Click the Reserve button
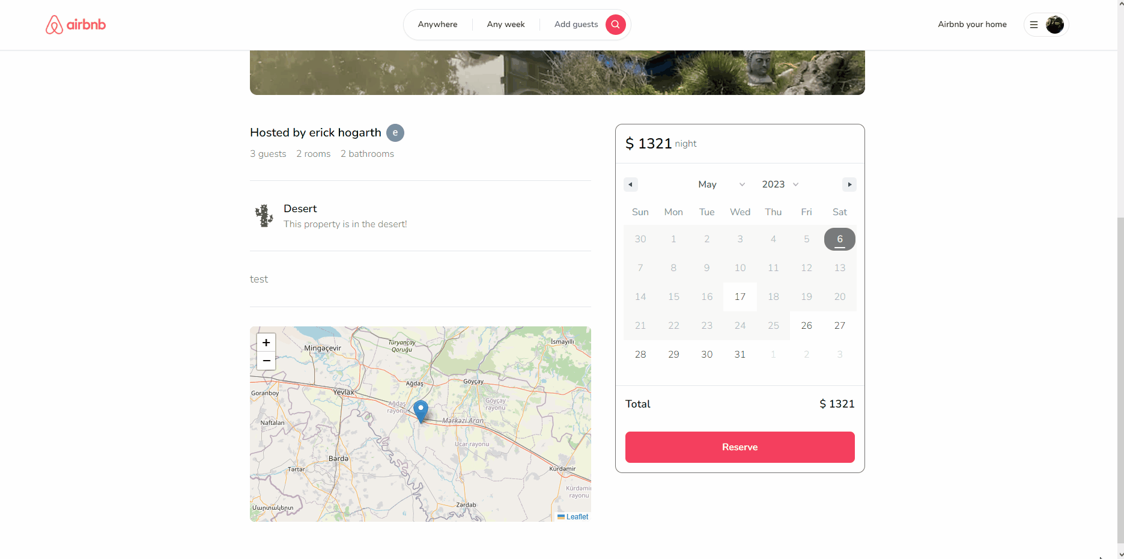This screenshot has height=559, width=1124. pyautogui.click(x=740, y=447)
